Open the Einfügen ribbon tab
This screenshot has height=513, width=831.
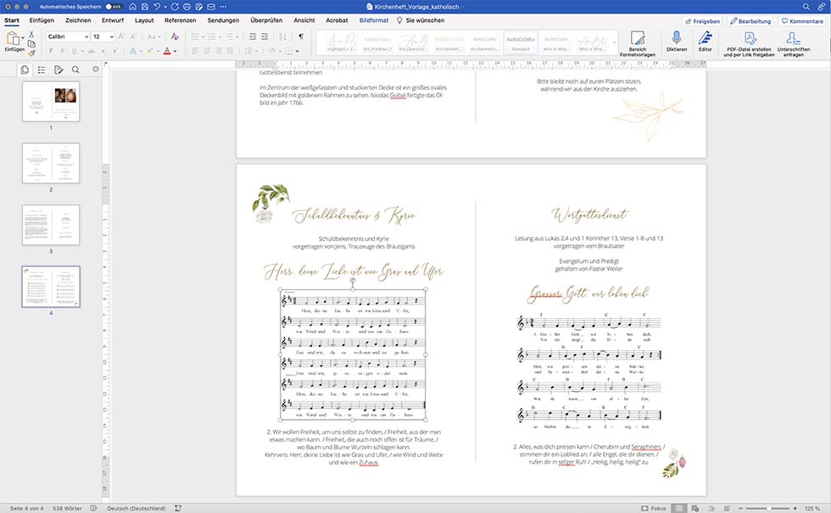42,20
